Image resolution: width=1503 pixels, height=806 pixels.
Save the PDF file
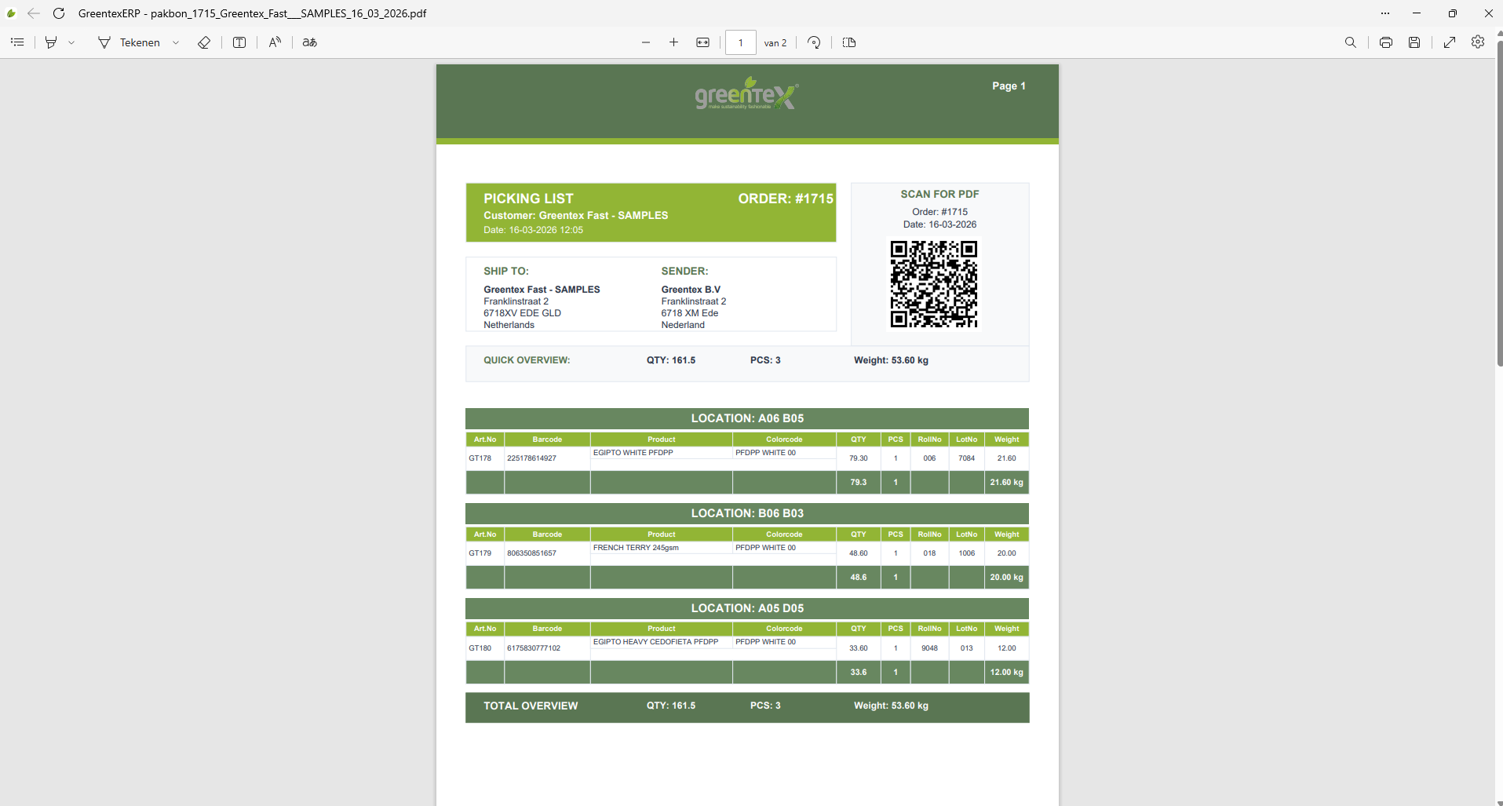pyautogui.click(x=1414, y=42)
